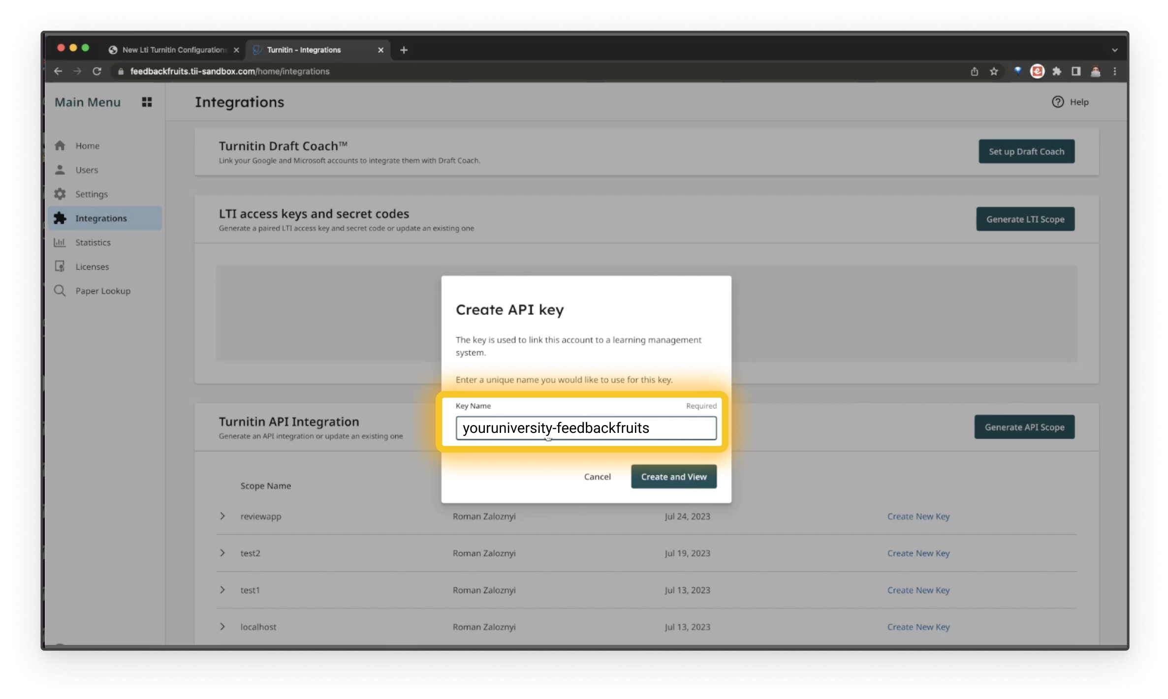This screenshot has height=699, width=1168.
Task: Expand the test2 scope row
Action: (x=222, y=553)
